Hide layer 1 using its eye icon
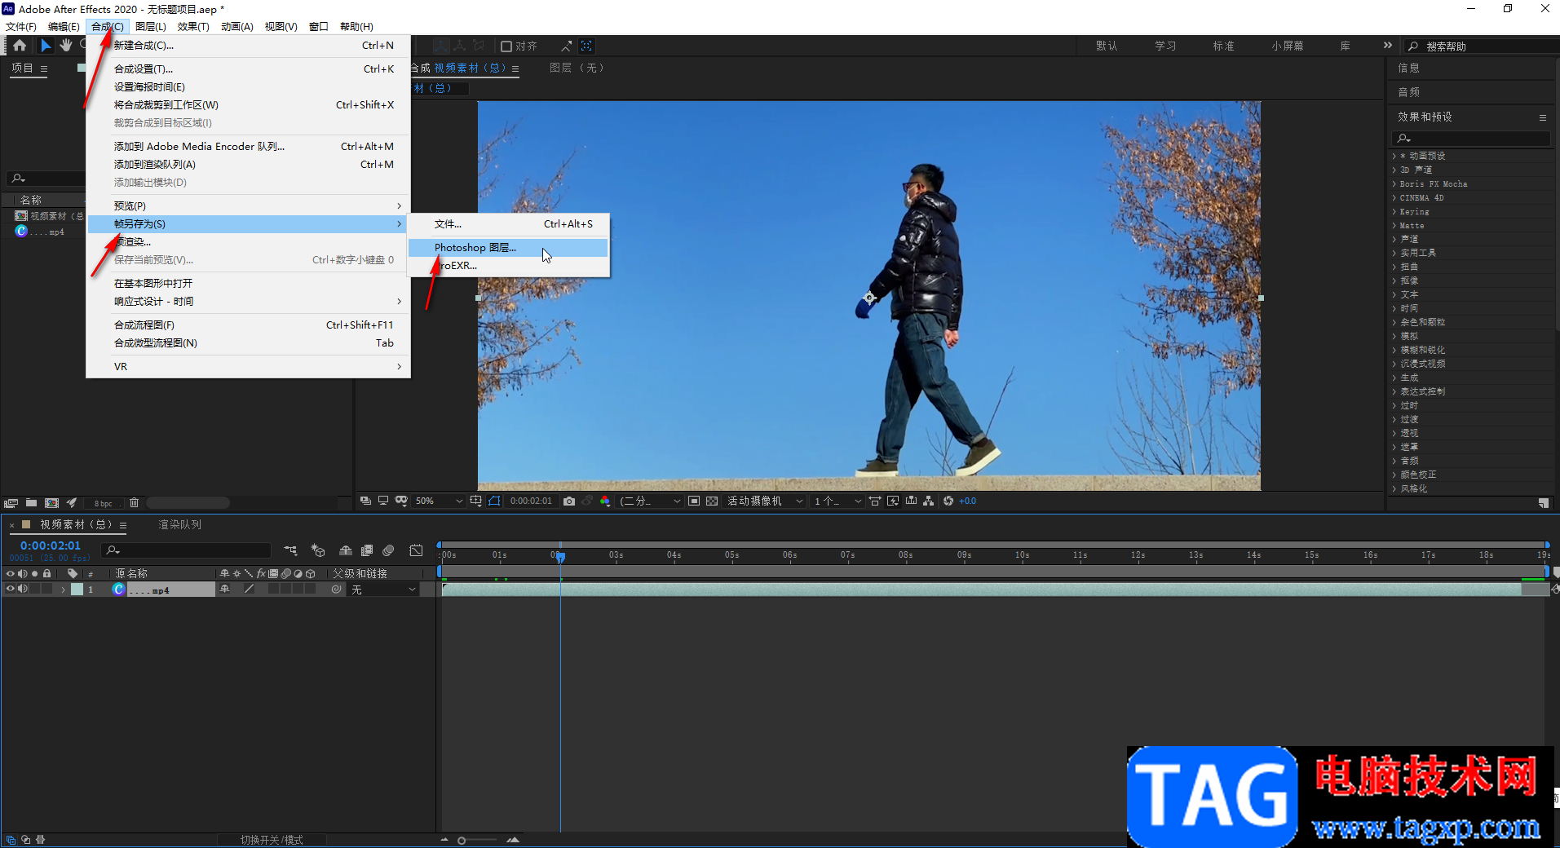The image size is (1560, 848). tap(10, 589)
